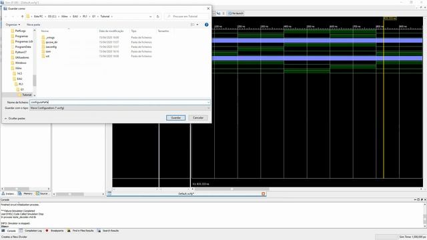The width and height of the screenshot is (427, 240).
Task: Click the 400 ns mark on the waveform ruler
Action: [288, 27]
